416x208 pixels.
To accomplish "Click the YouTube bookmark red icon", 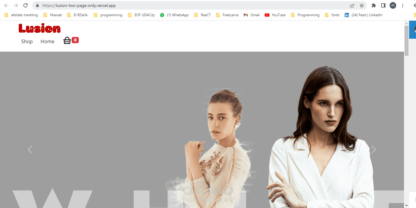I will (267, 15).
